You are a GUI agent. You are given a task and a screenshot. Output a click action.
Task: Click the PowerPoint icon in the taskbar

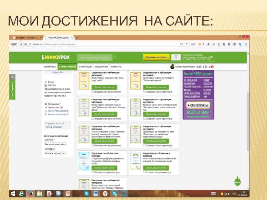67,193
